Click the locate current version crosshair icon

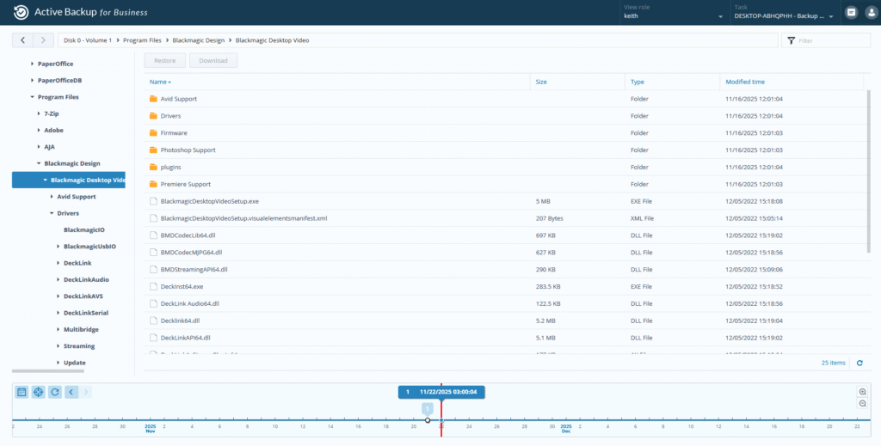click(x=39, y=392)
